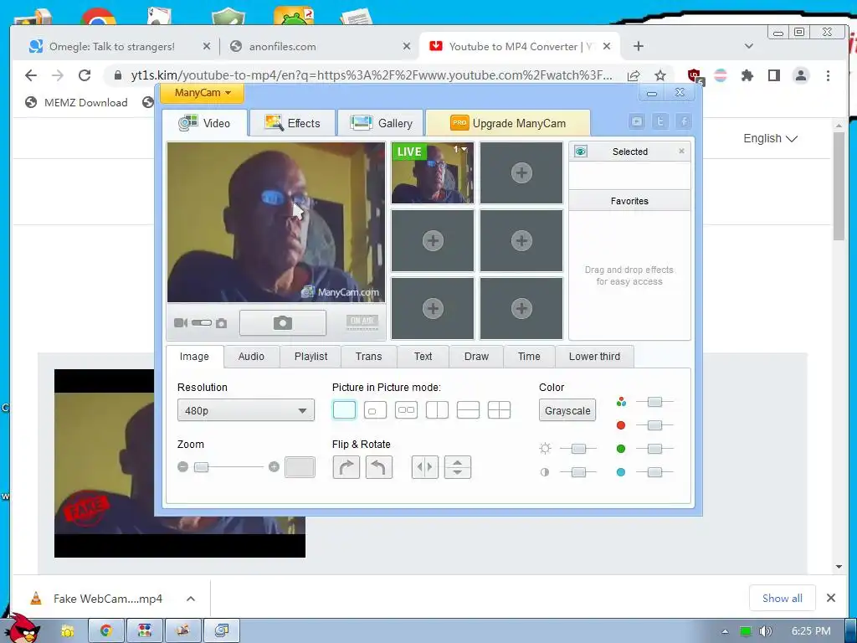The width and height of the screenshot is (857, 643).
Task: Click the zoom in plus icon
Action: [x=274, y=467]
